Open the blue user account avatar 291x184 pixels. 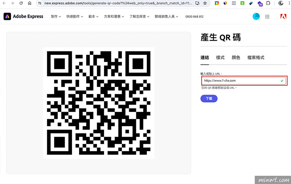[256, 16]
